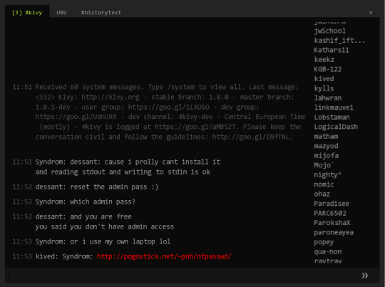Select user mijofa in nick list
The width and height of the screenshot is (385, 287).
327,156
